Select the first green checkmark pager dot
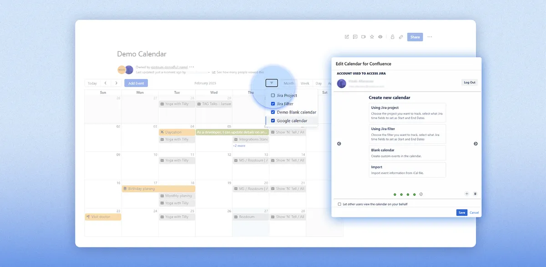Viewport: 546px width, 267px height. (395, 194)
